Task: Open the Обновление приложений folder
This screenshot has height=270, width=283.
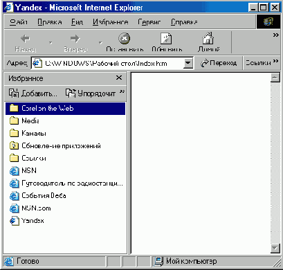Action: (55, 145)
